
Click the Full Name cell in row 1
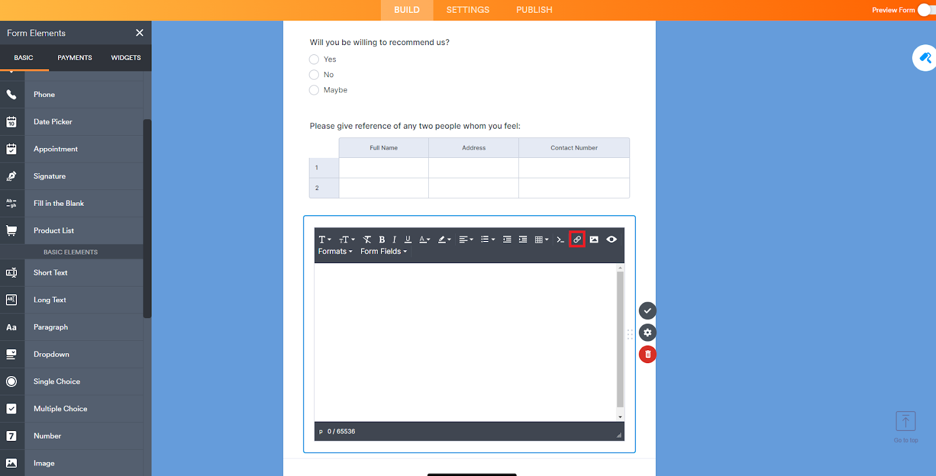384,168
